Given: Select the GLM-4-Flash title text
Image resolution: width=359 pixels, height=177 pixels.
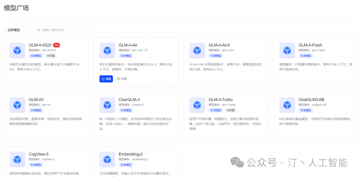Looking at the screenshot, I should 310,45.
